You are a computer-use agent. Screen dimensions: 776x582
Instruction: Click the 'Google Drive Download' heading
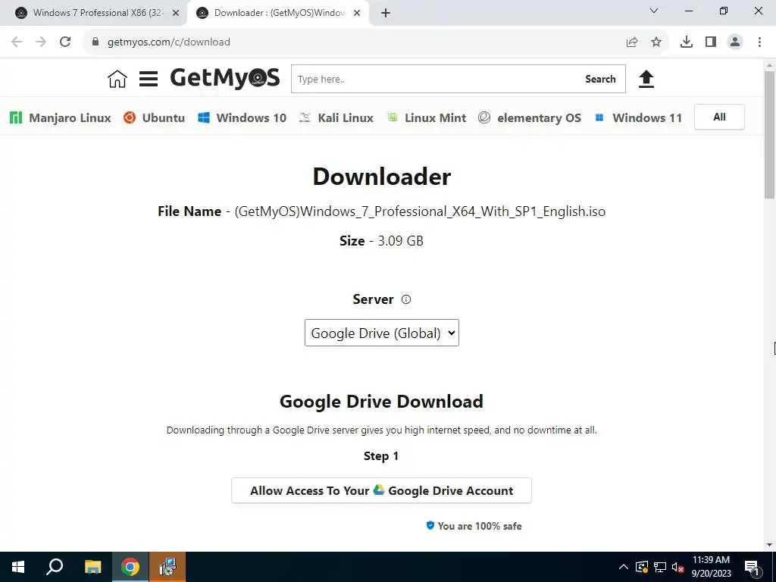pos(381,402)
